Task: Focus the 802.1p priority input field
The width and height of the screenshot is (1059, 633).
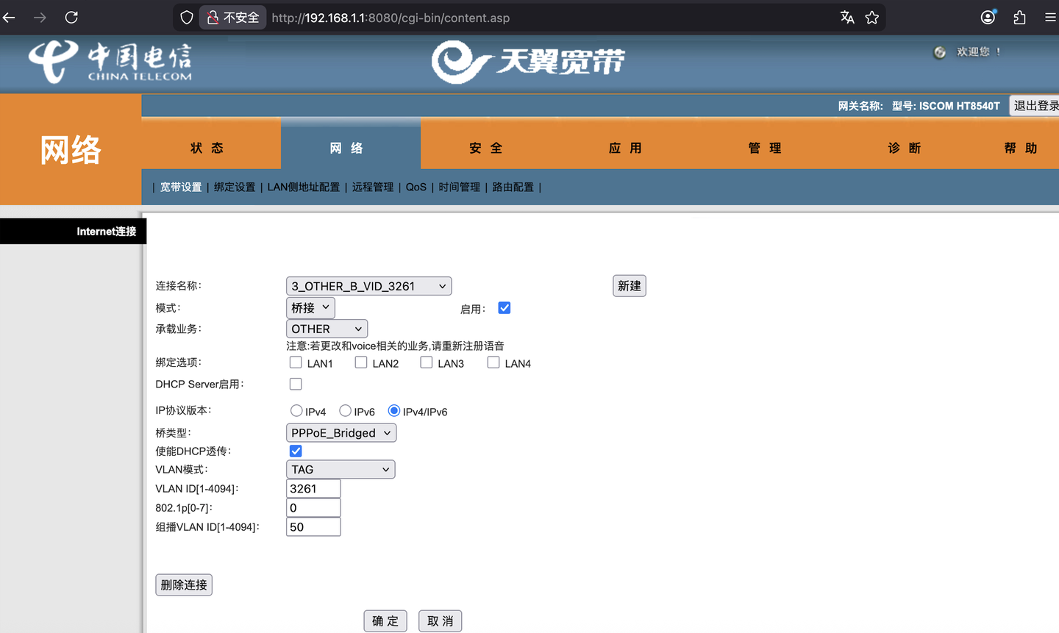Action: tap(313, 507)
